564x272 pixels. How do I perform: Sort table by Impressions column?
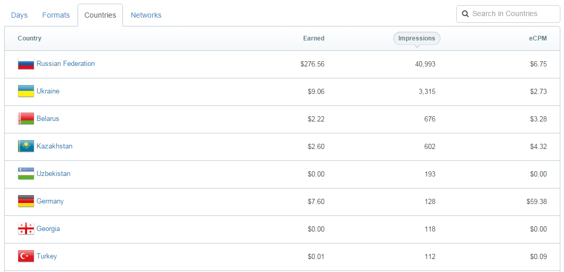click(417, 38)
